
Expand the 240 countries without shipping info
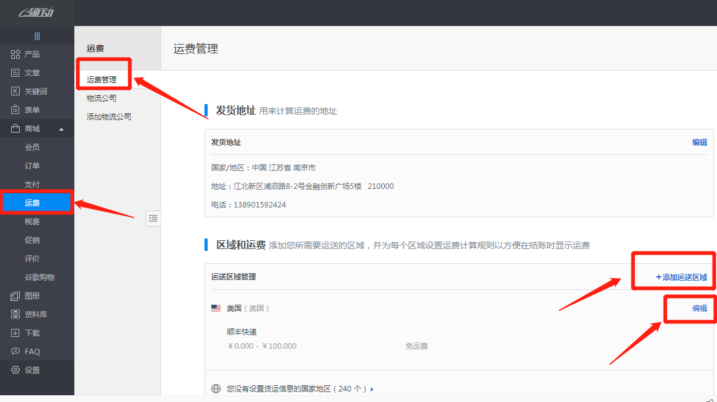coord(297,388)
